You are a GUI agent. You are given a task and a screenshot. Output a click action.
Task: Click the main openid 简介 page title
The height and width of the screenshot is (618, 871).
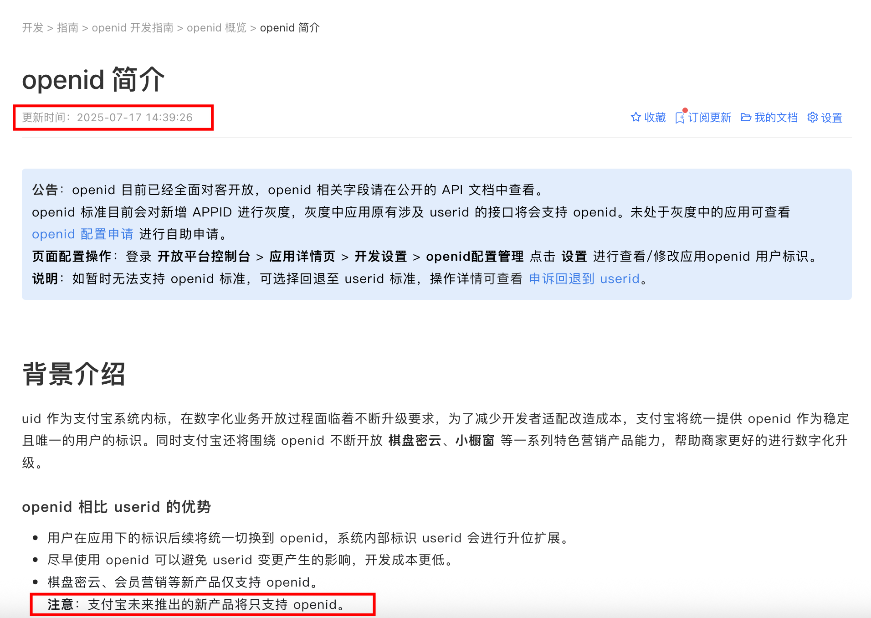click(x=93, y=80)
